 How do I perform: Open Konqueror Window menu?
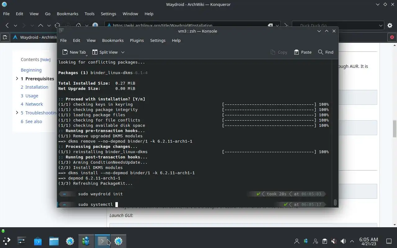tap(130, 14)
